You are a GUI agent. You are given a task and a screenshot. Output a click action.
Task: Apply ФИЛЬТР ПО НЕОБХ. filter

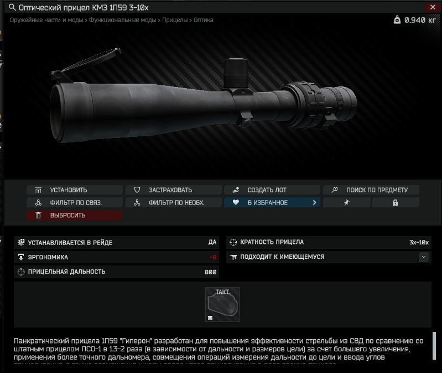(x=173, y=202)
